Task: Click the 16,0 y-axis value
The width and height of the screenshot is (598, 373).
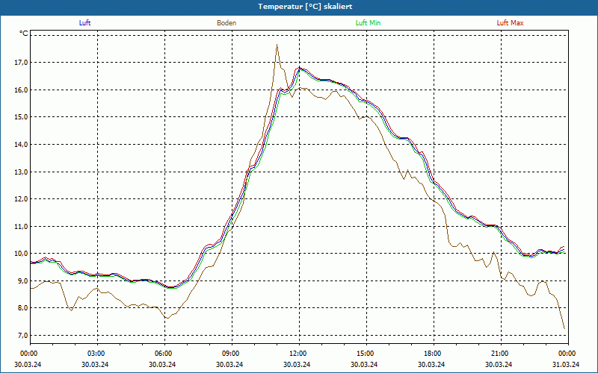Action: point(22,90)
